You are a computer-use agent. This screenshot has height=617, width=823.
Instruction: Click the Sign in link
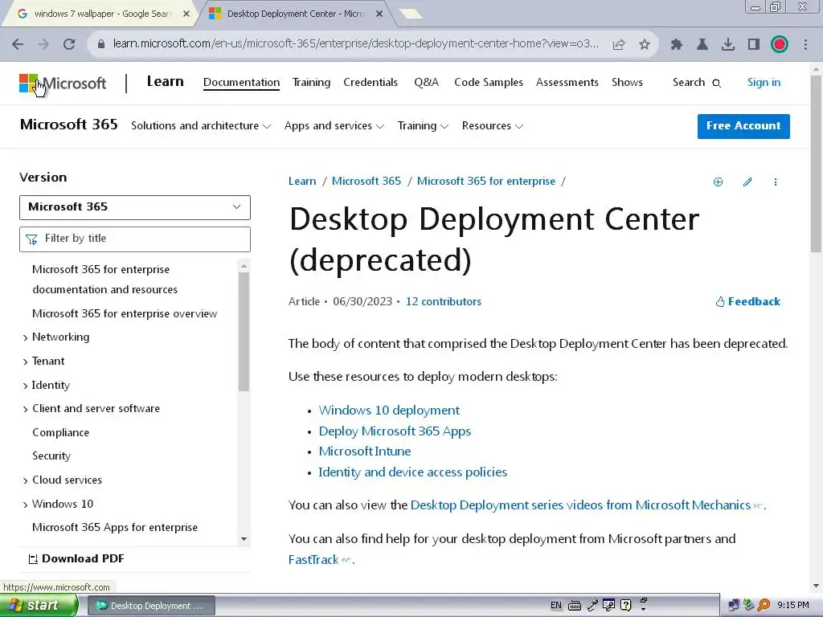point(764,83)
